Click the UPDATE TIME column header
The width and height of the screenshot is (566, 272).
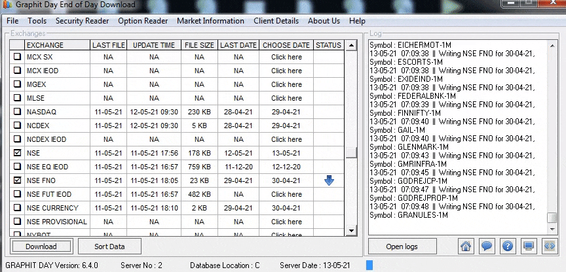(154, 45)
